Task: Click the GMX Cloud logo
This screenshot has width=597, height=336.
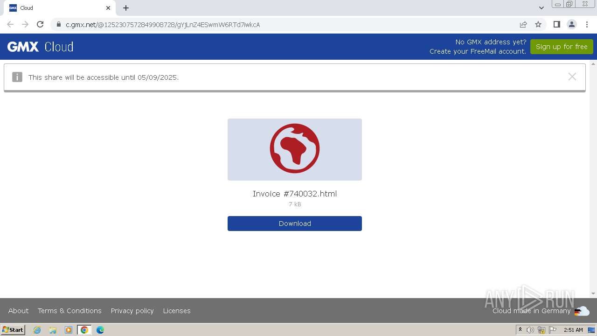Action: (41, 47)
